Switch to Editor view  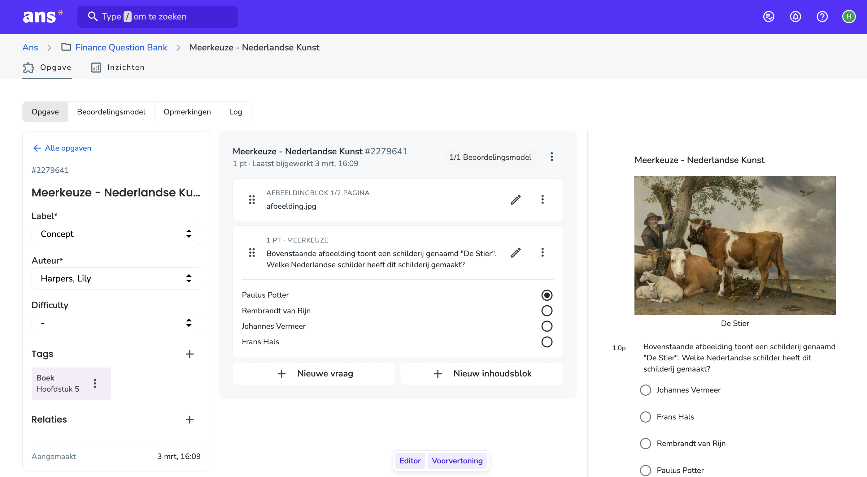pos(410,461)
